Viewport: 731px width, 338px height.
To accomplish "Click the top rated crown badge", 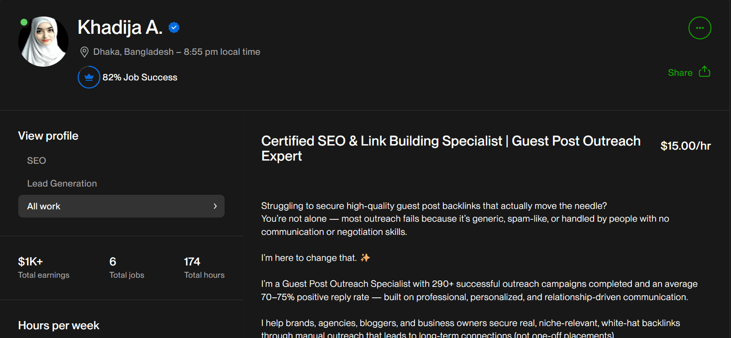I will [x=89, y=78].
